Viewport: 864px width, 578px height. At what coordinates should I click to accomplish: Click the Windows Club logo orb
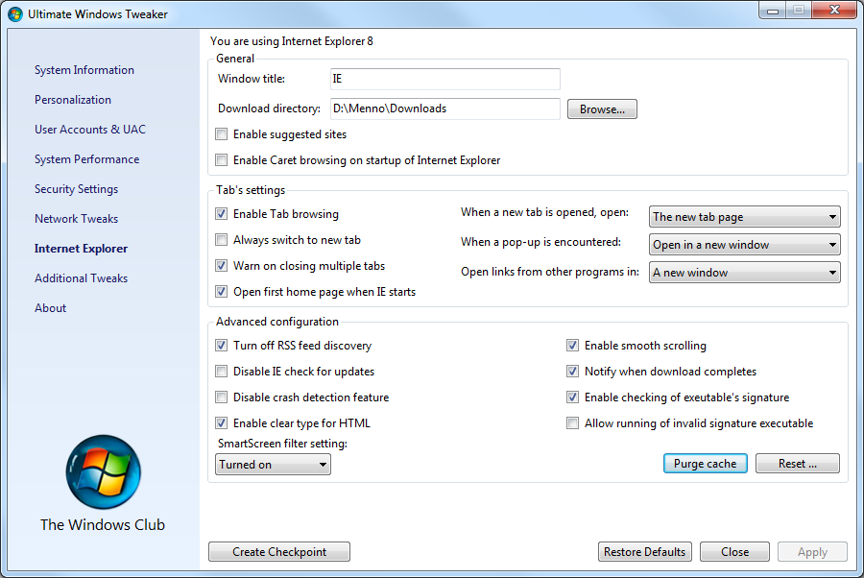click(x=103, y=472)
